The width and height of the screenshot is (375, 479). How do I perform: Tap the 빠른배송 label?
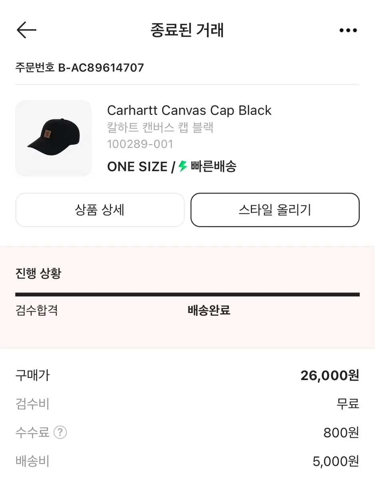(213, 166)
